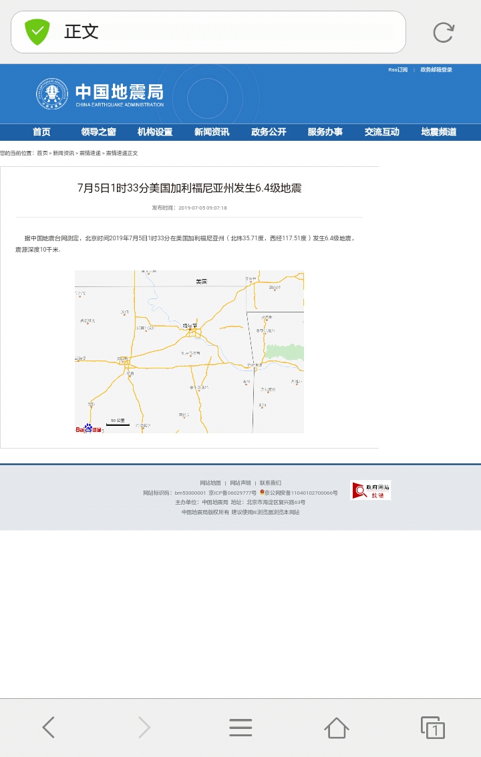This screenshot has height=757, width=481.
Task: Go to browser home page icon
Action: point(337,727)
